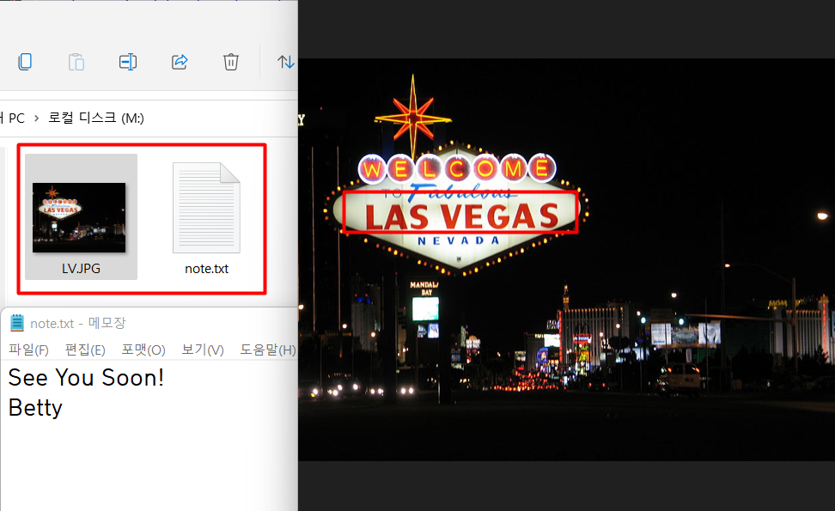Open the 파일(F) menu in Notepad
Viewport: 835px width, 511px height.
pyautogui.click(x=28, y=350)
